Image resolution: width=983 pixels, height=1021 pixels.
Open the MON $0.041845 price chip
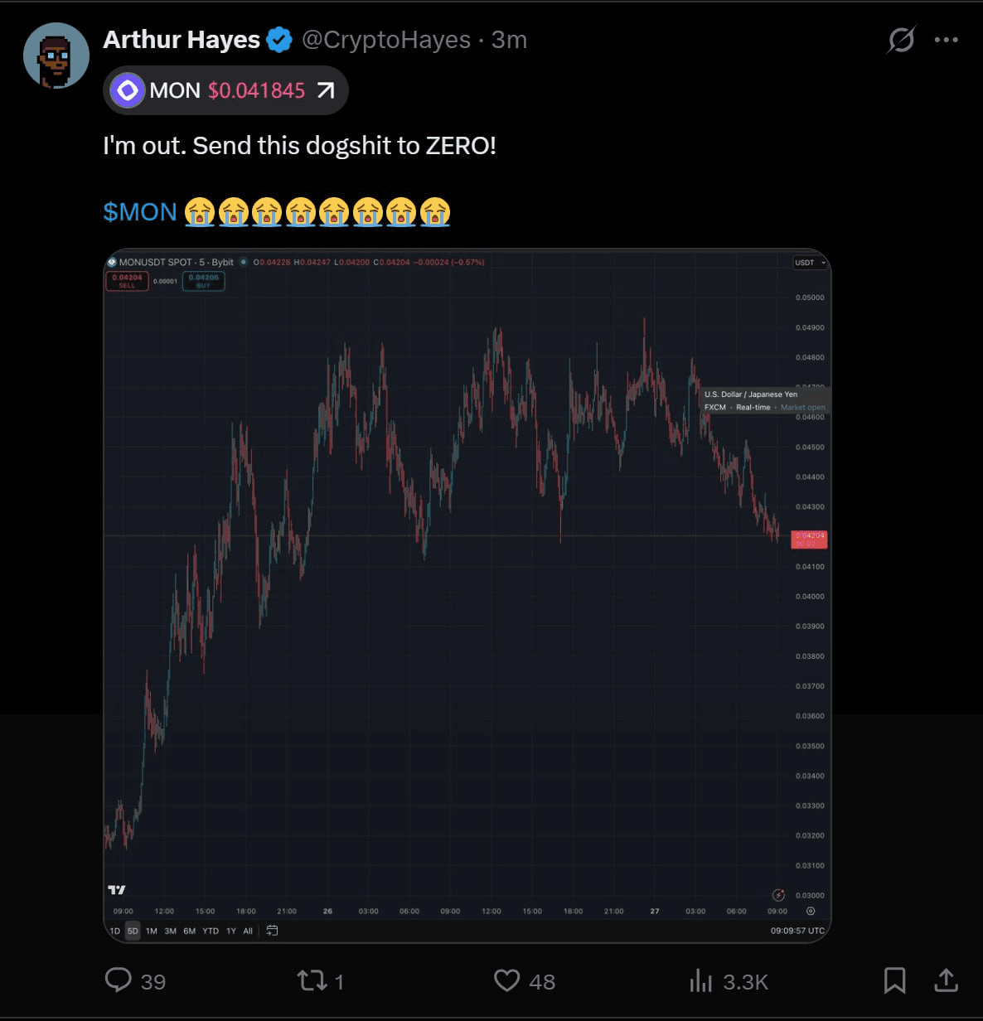pos(225,90)
